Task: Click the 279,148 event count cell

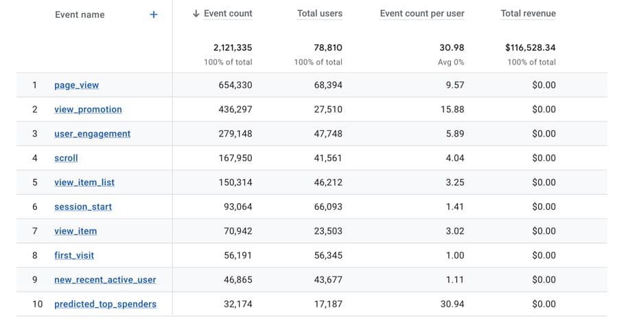Action: [x=235, y=134]
